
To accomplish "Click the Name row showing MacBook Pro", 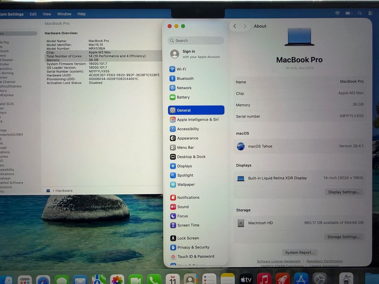I will [x=299, y=82].
